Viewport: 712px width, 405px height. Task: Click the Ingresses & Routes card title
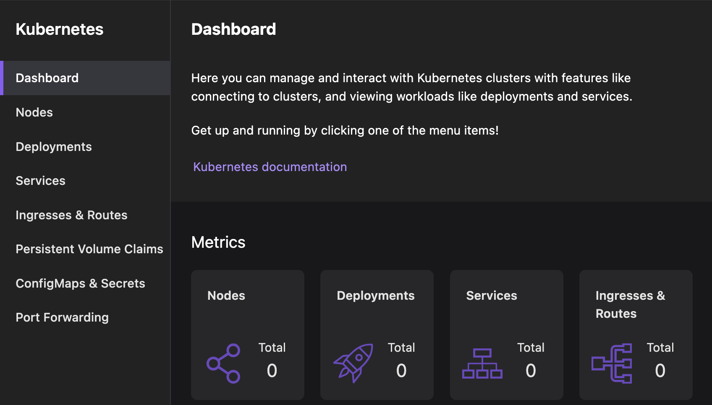(631, 304)
